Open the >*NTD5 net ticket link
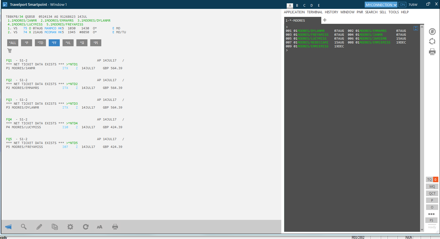Image resolution: width=440 pixels, height=239 pixels. (x=72, y=143)
